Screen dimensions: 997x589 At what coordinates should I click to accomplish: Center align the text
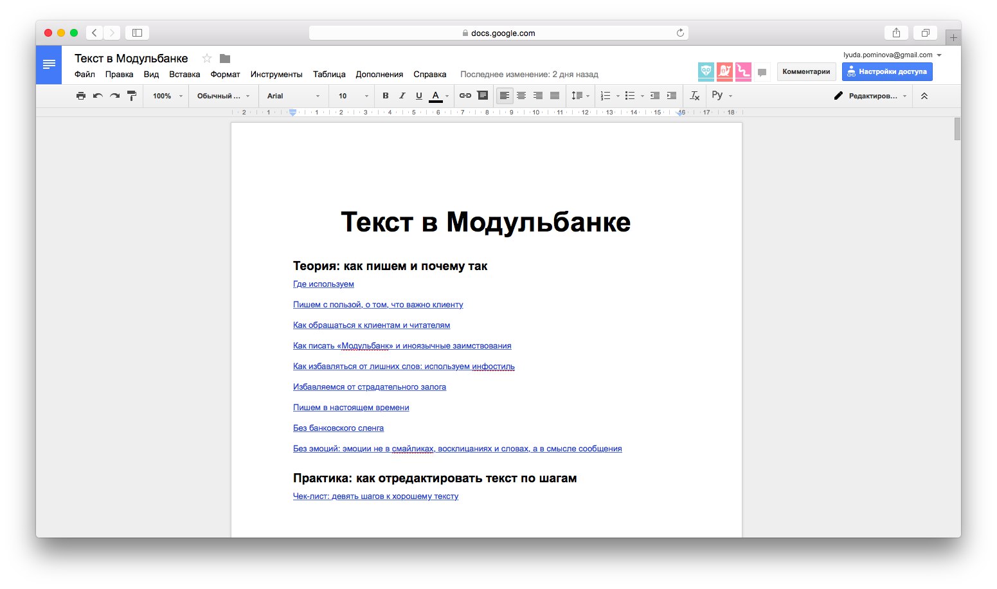[521, 96]
